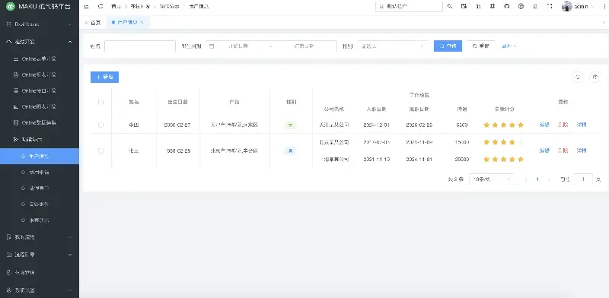Click the salary cell 25000
609x298 pixels.
pyautogui.click(x=462, y=159)
